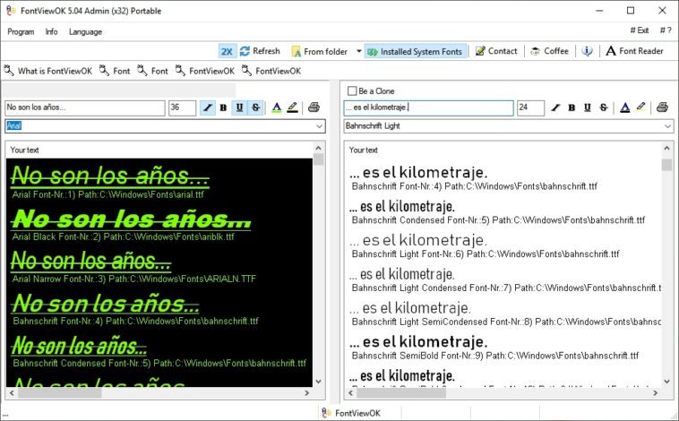Click the right preview text field '... es el kilometraje.'
Viewport: 679px width, 421px height.
click(x=429, y=107)
